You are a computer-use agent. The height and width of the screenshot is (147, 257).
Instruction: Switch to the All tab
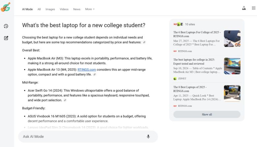(39, 9)
